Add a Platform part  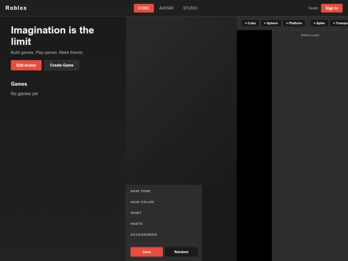pos(294,23)
